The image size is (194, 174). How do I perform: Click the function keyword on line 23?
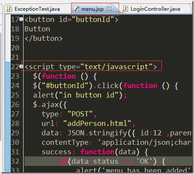click(59, 76)
